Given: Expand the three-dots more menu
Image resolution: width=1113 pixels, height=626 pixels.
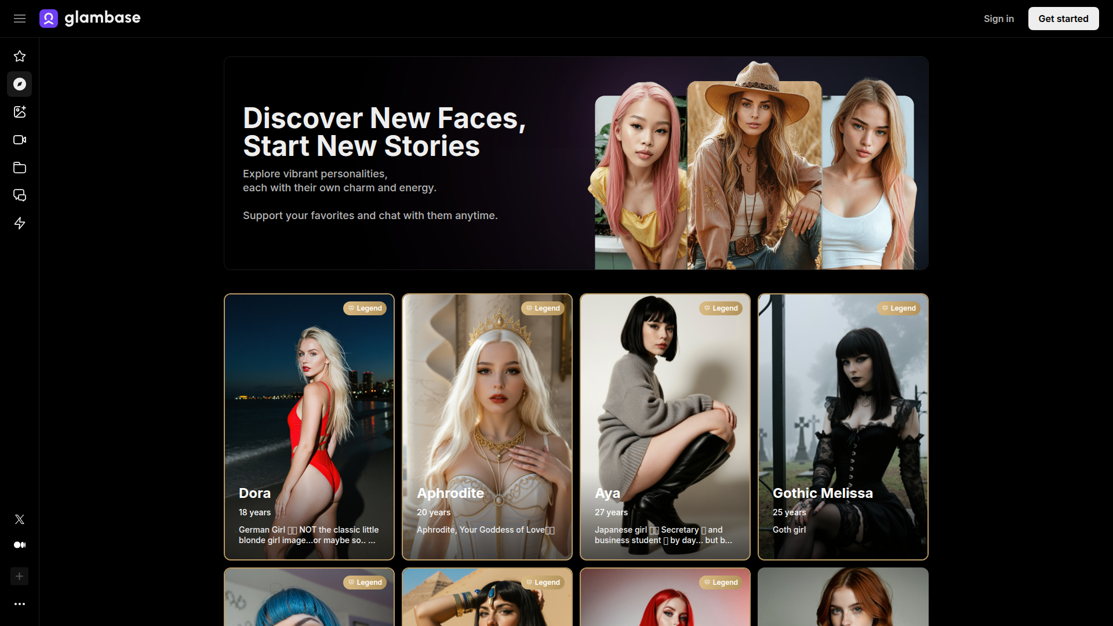Looking at the screenshot, I should click(x=20, y=604).
